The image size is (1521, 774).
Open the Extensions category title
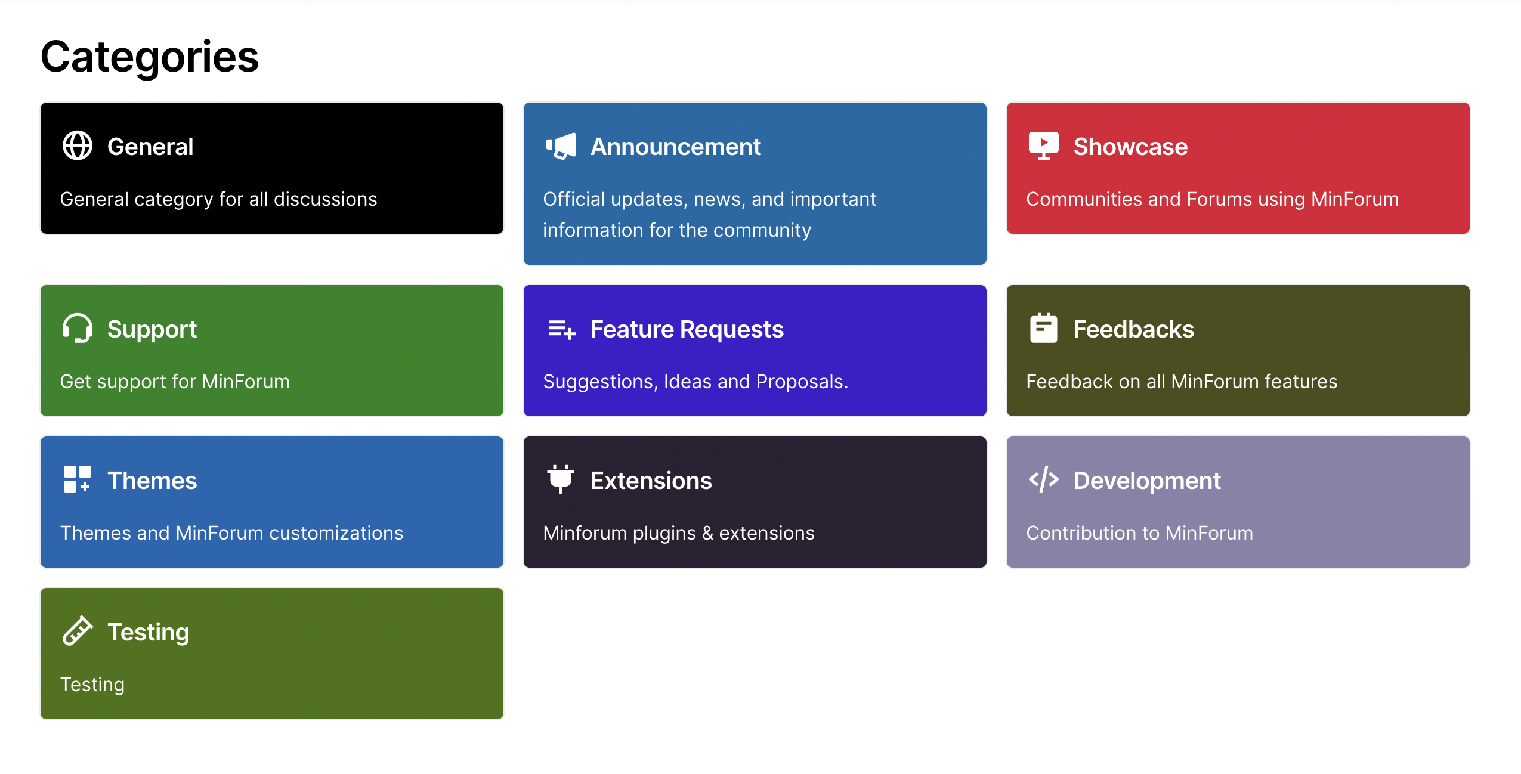coord(651,481)
